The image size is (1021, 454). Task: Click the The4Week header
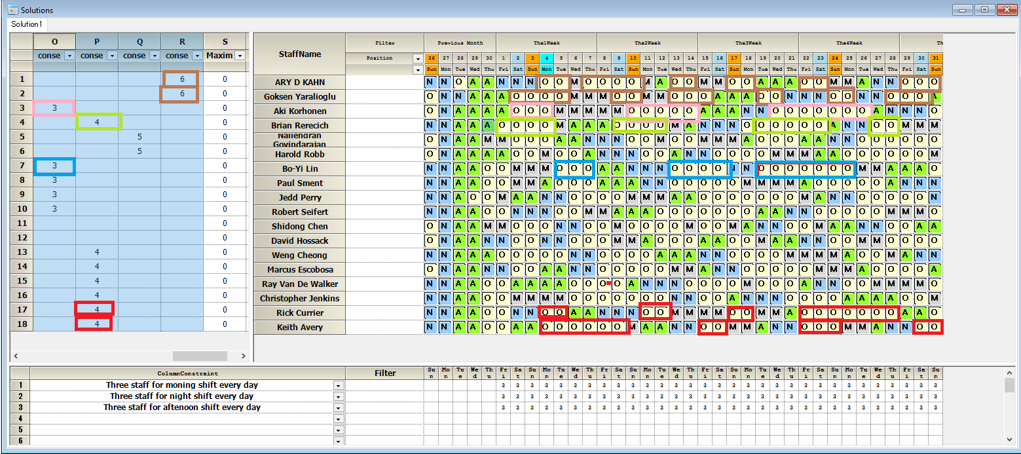click(849, 43)
